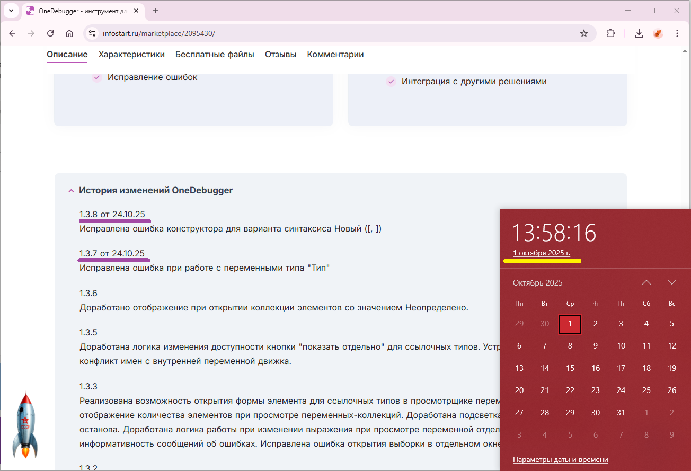Click the Ср weekday header
Screen dimensions: 691x471
click(570, 304)
